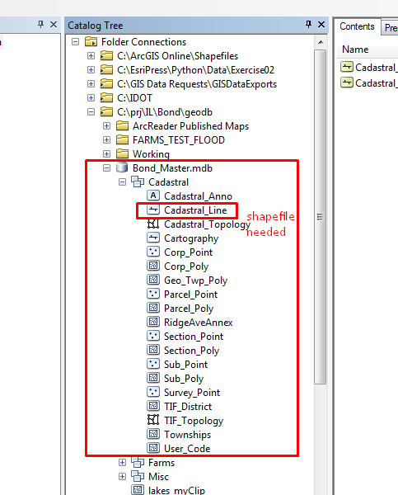Click the Townships polygon icon
Viewport: 398px width, 495px height.
pyautogui.click(x=153, y=434)
